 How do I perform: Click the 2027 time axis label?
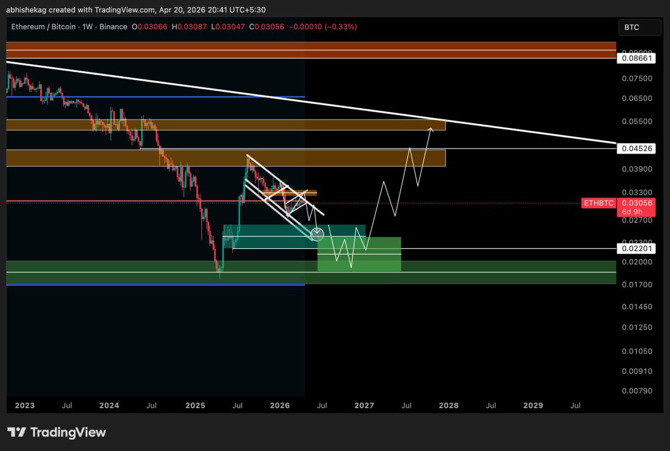tap(364, 405)
